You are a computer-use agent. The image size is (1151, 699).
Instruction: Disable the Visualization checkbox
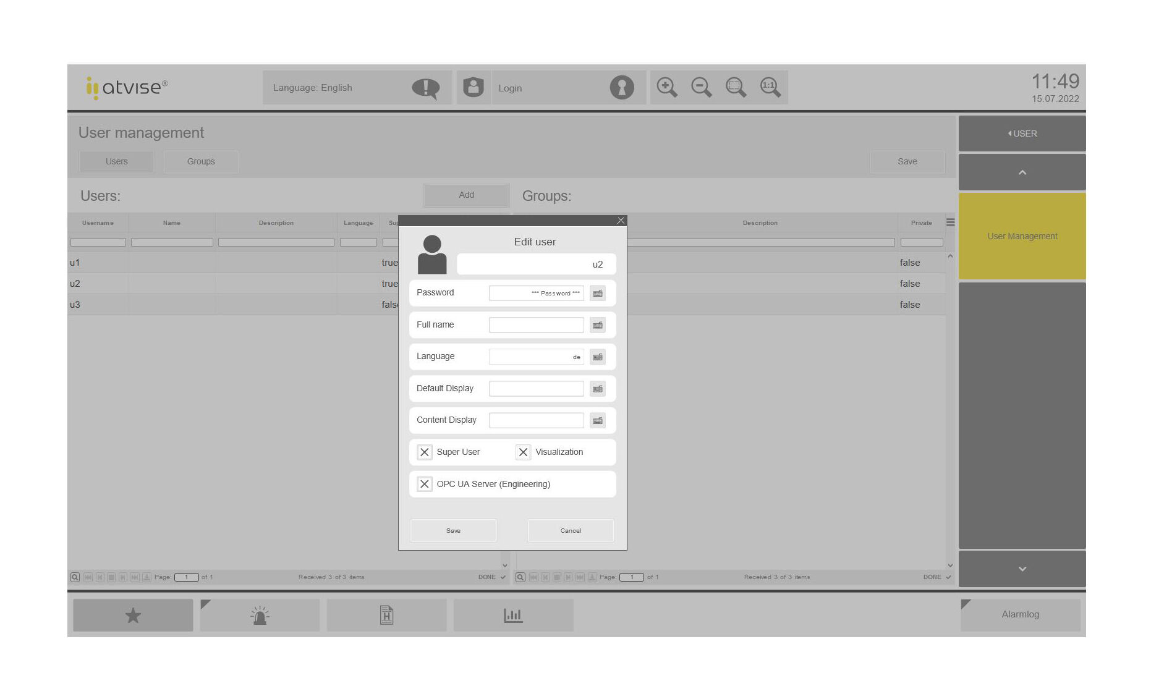[524, 452]
